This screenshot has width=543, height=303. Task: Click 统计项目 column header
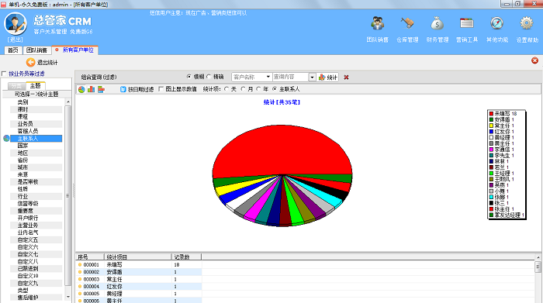pyautogui.click(x=138, y=257)
